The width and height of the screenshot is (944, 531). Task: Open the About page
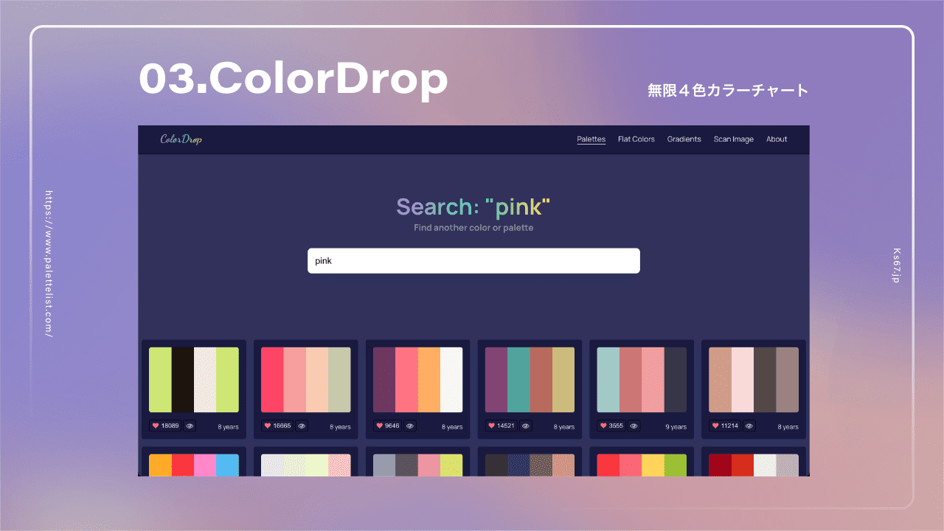coord(777,139)
